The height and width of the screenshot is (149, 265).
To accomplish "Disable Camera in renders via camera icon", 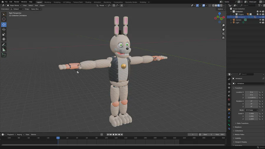I will [263, 20].
